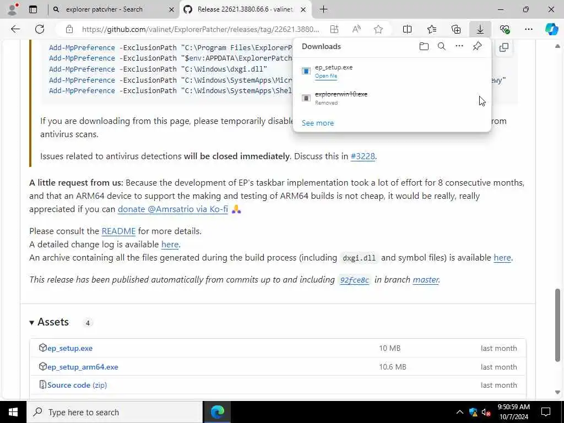Open the README link
This screenshot has width=564, height=423.
[x=118, y=231]
